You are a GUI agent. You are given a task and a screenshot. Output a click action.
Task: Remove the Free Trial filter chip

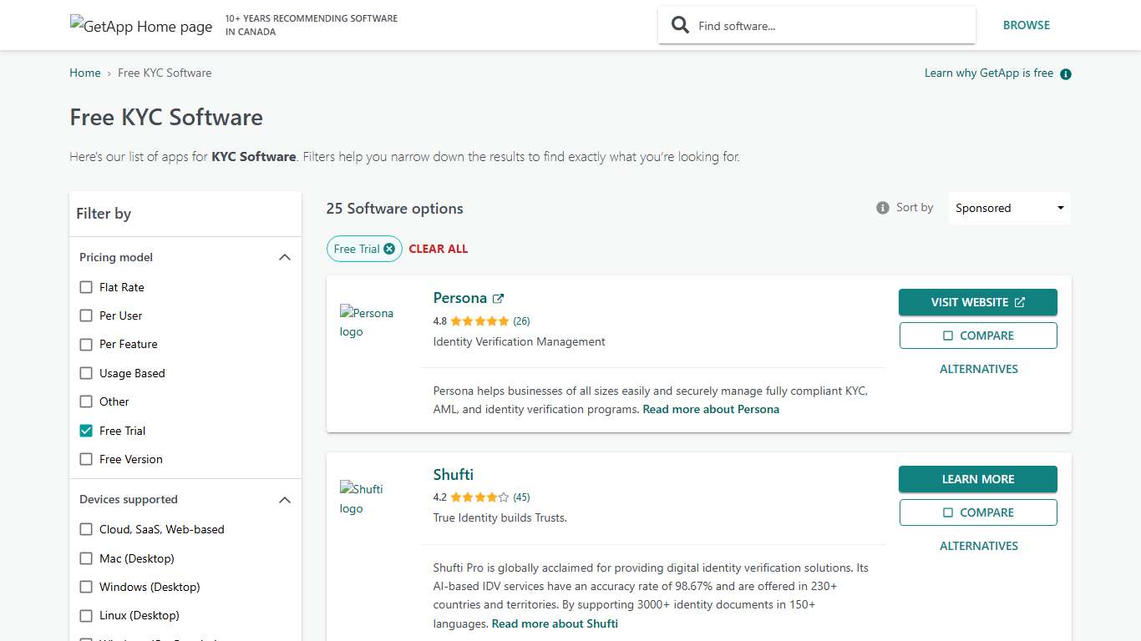point(389,248)
